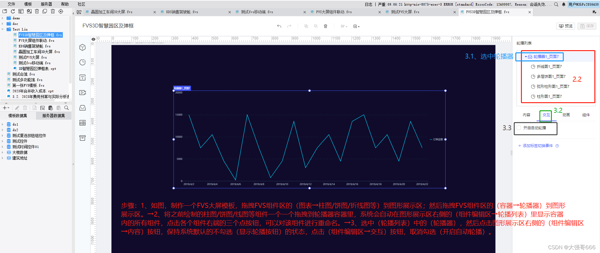Viewport: 600px width, 253px height.
Task: Click the user account 用户M3kPr2856430
Action: pos(584,4)
